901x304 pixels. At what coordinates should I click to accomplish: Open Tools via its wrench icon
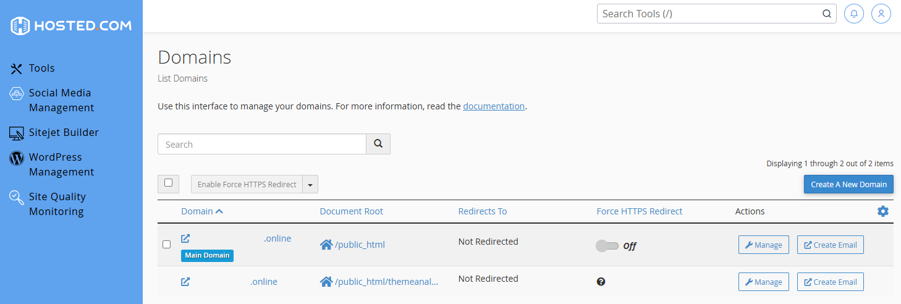(17, 69)
